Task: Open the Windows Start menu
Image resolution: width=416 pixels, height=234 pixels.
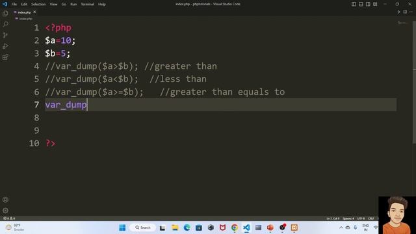Action: pyautogui.click(x=122, y=227)
